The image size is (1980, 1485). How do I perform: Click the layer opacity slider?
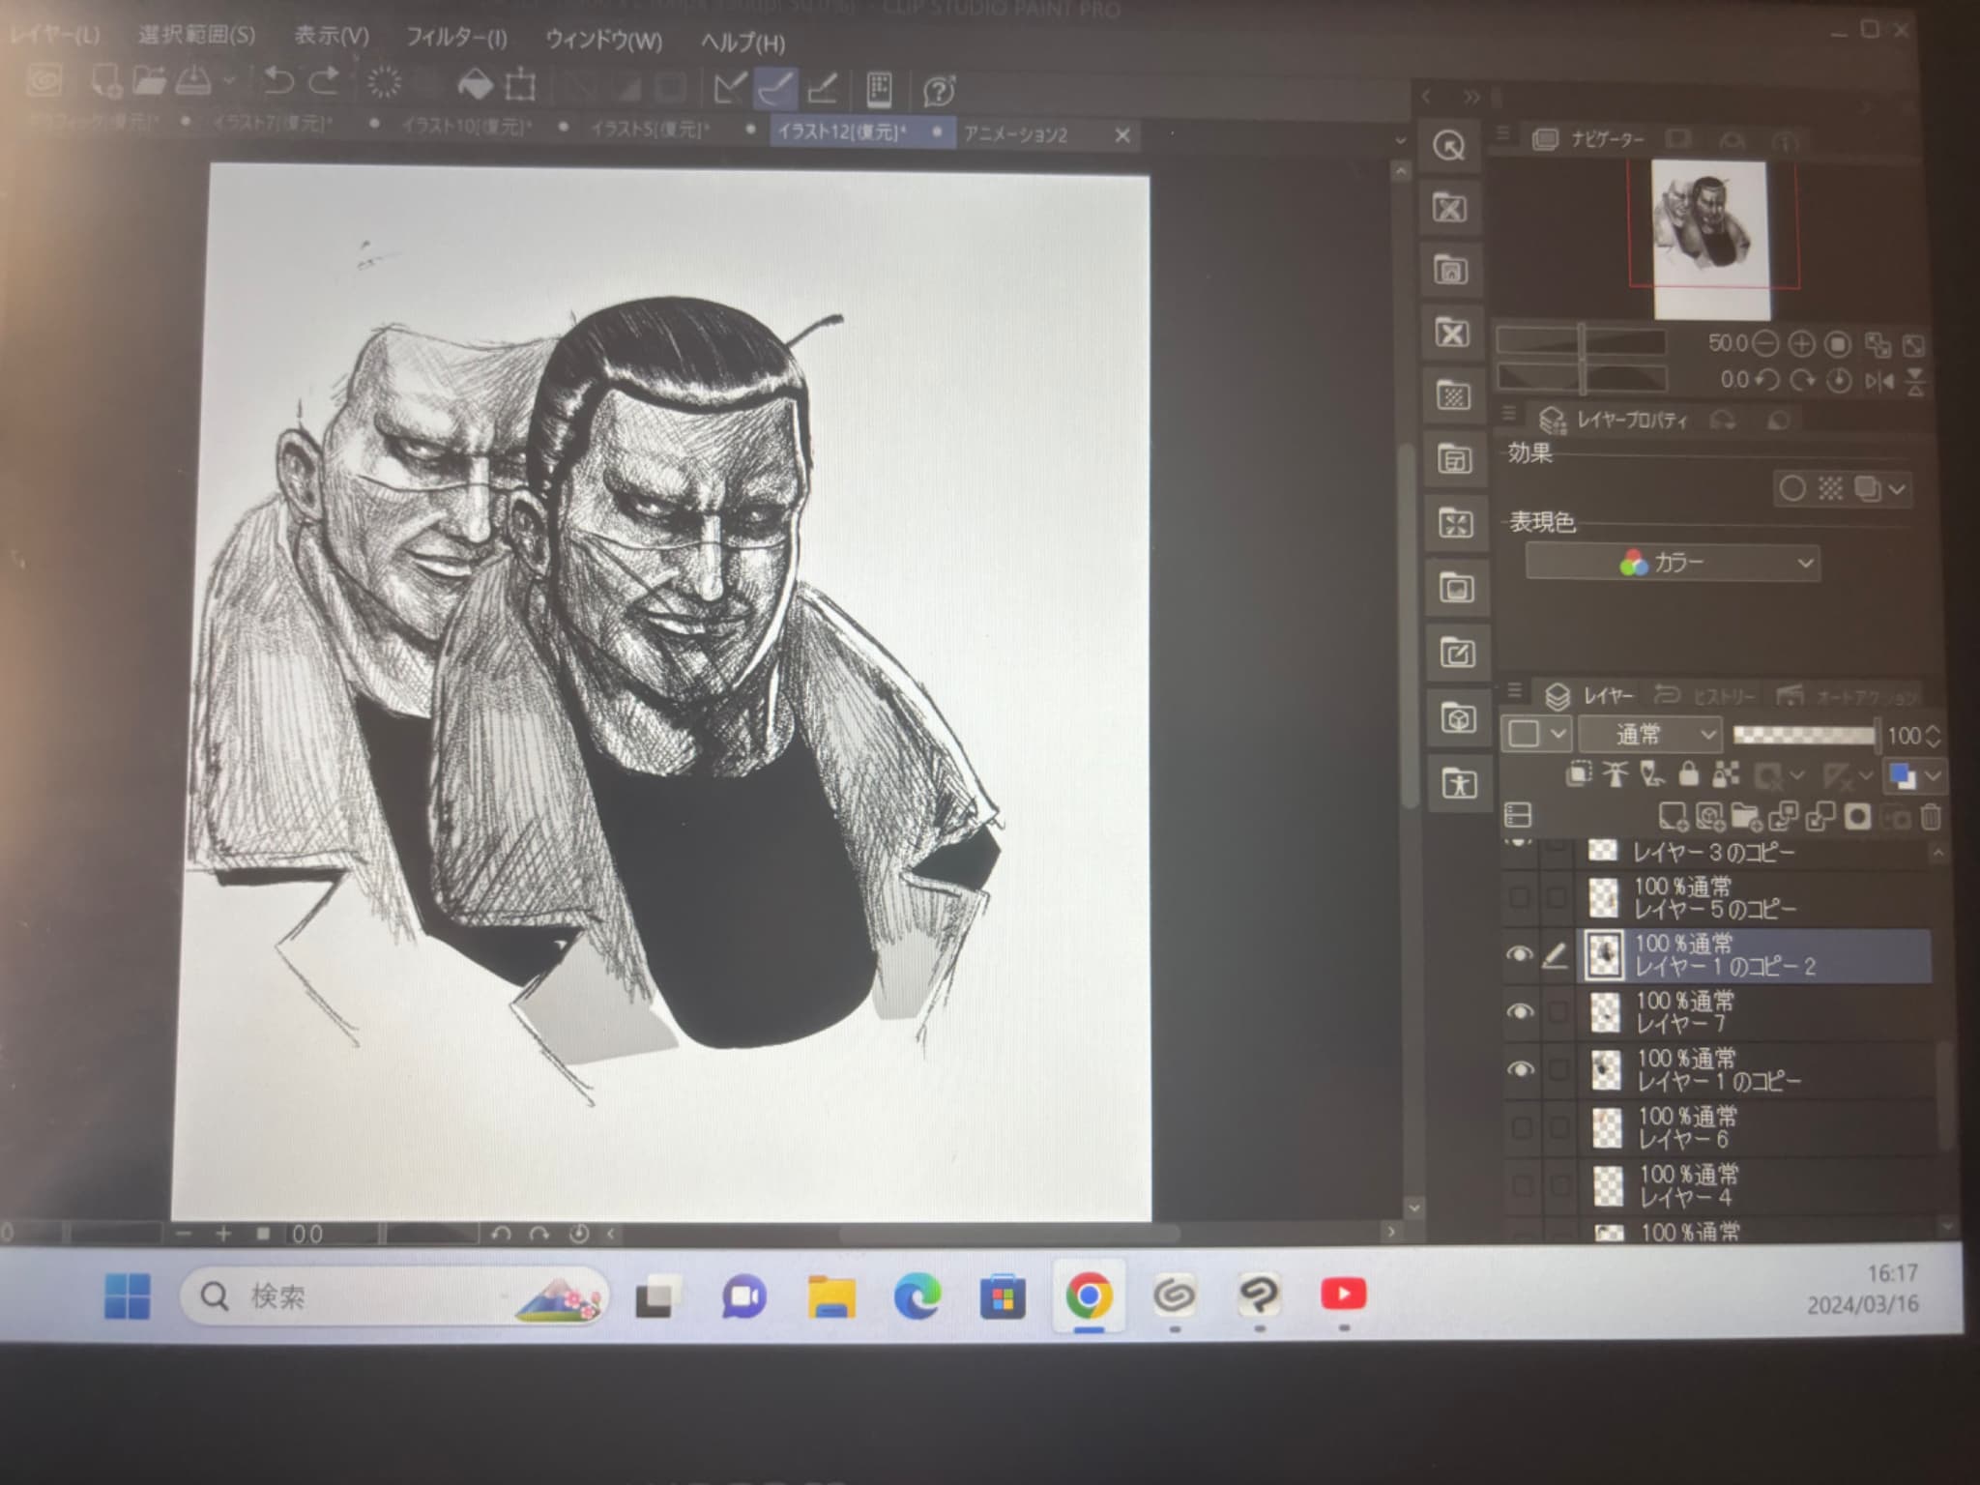(x=1804, y=736)
